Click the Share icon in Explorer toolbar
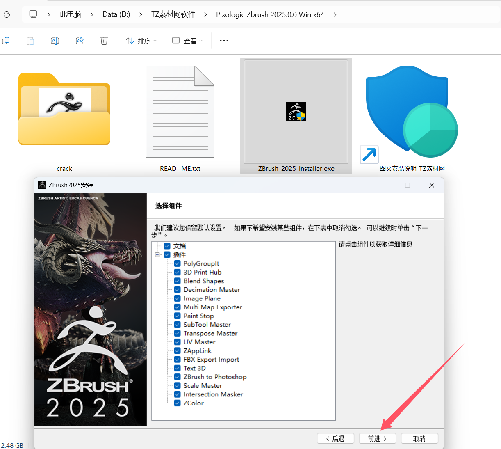Viewport: 501px width, 449px height. click(x=80, y=41)
